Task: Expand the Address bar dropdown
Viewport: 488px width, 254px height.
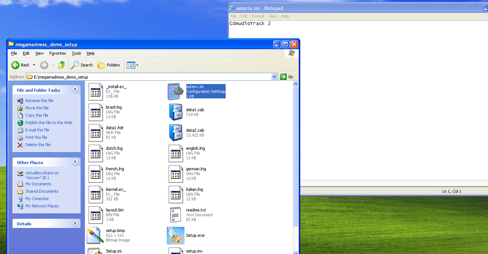Action: pyautogui.click(x=274, y=77)
